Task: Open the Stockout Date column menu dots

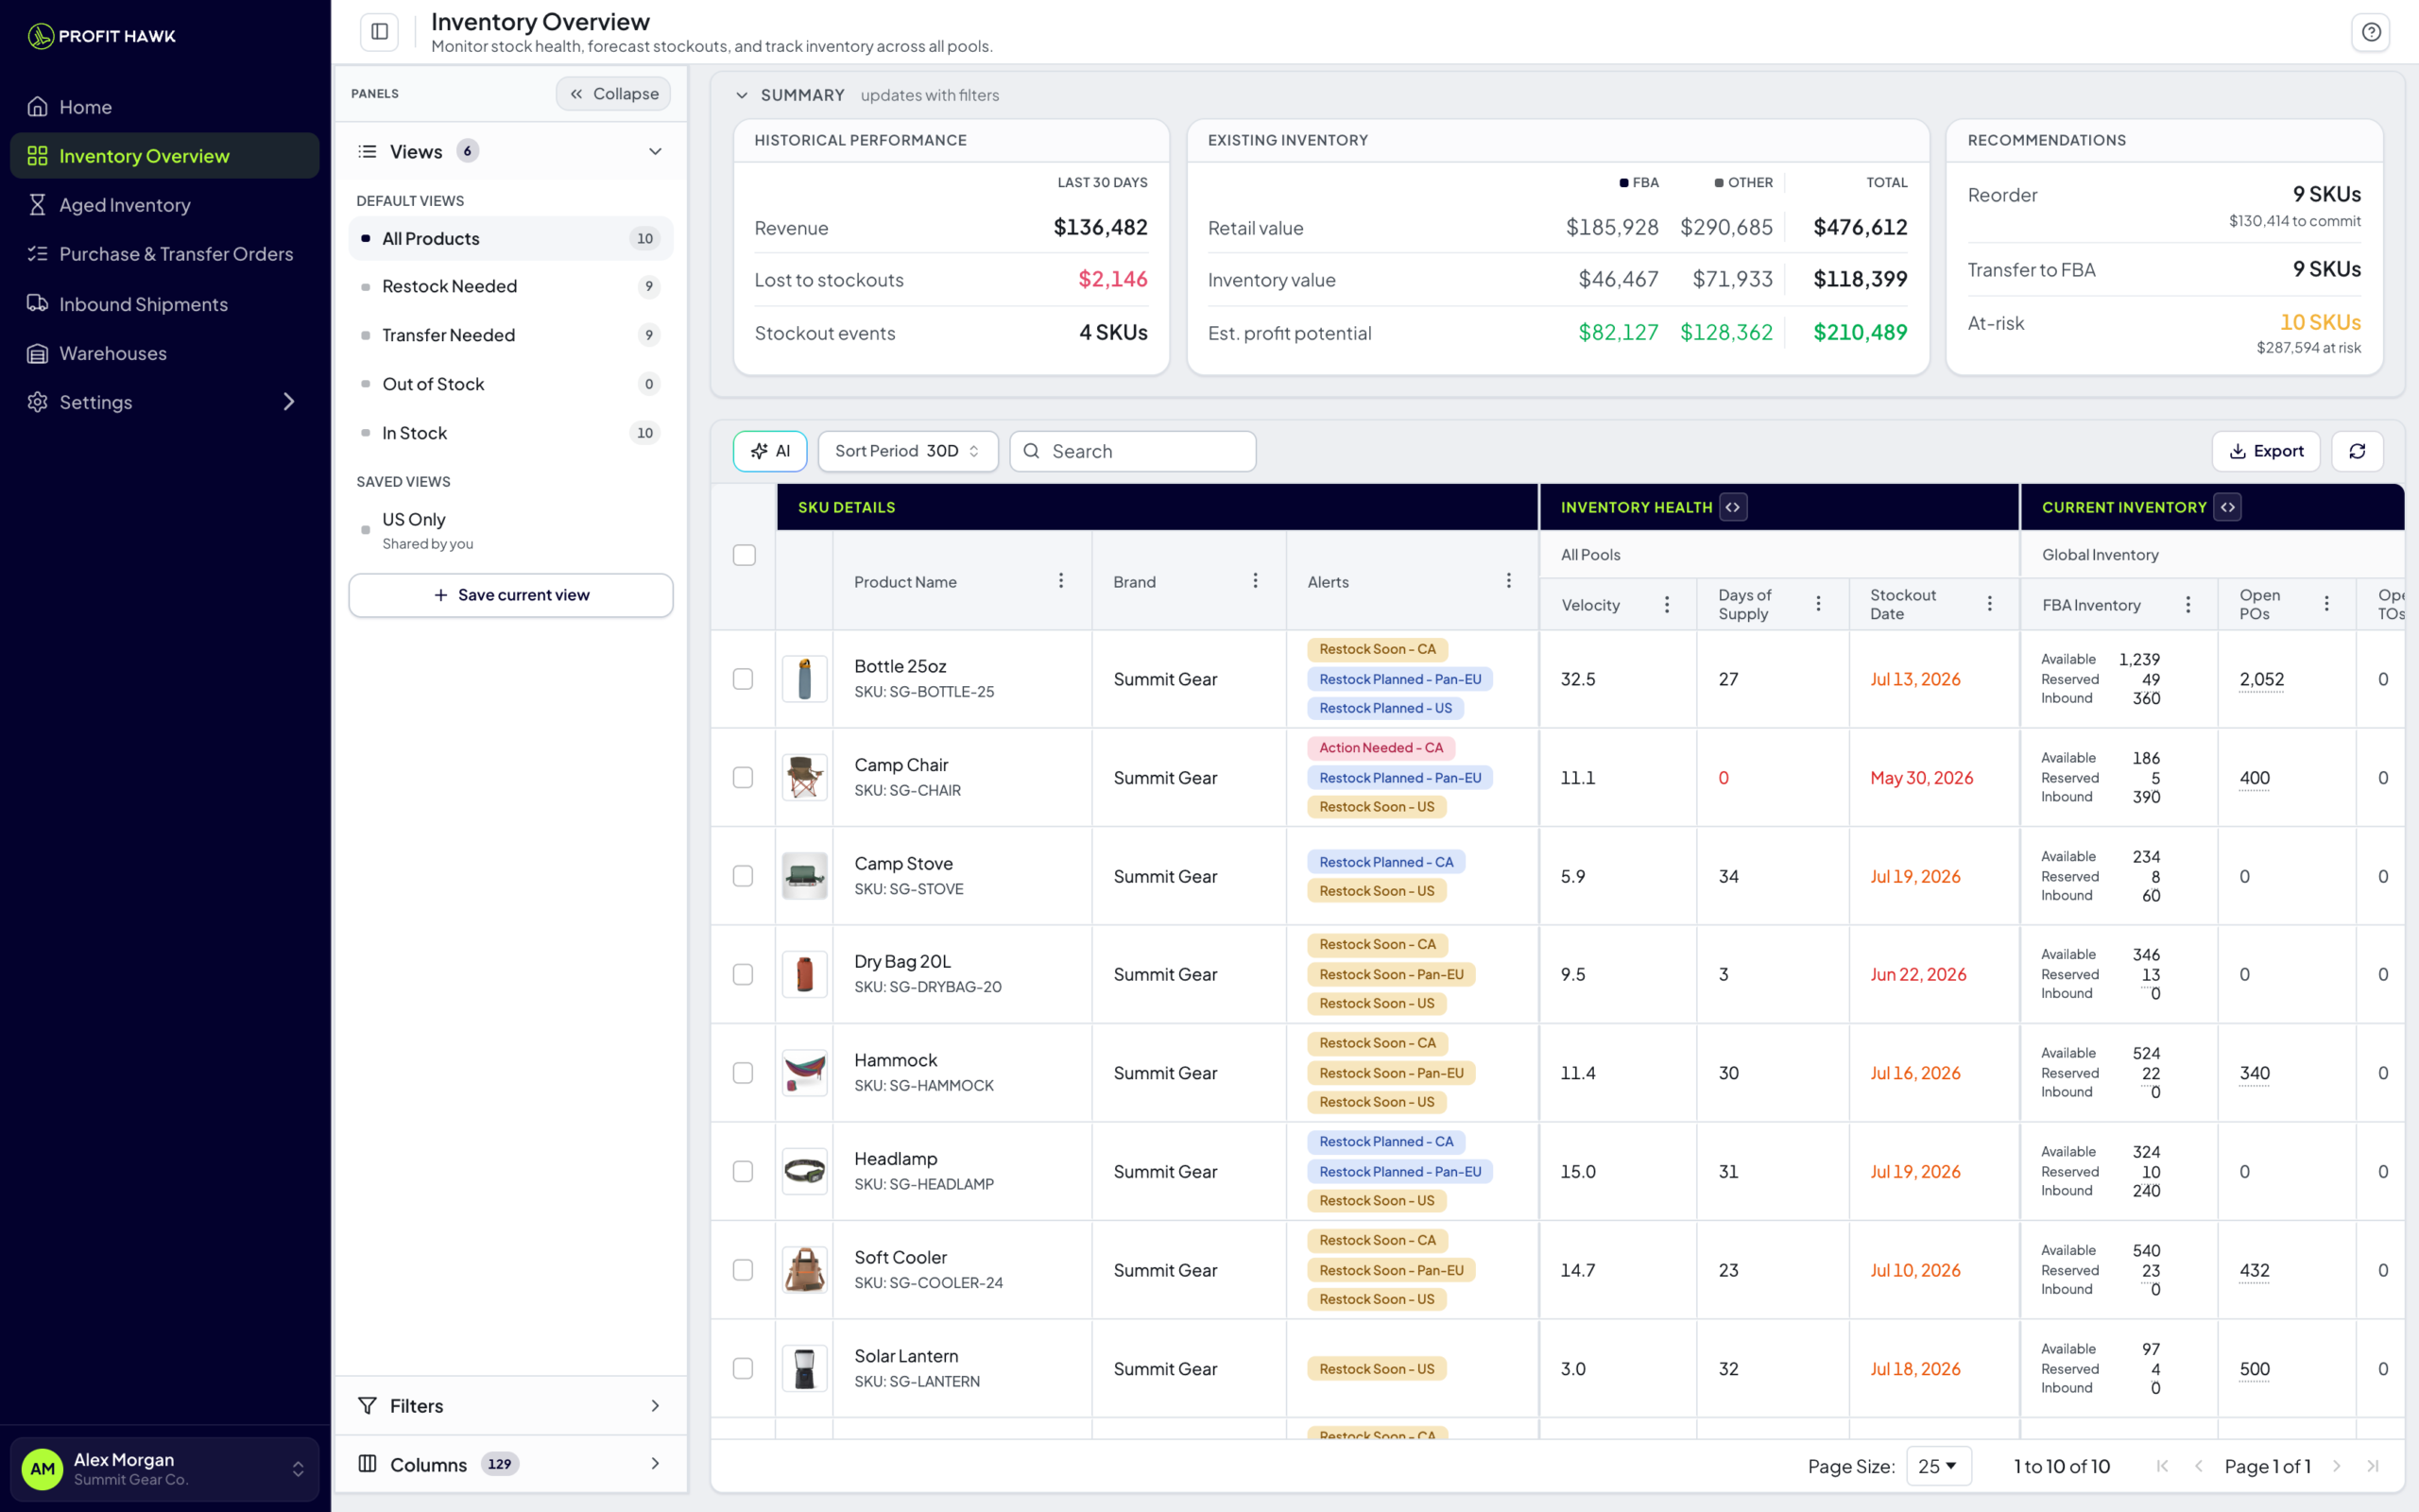Action: (x=1989, y=604)
